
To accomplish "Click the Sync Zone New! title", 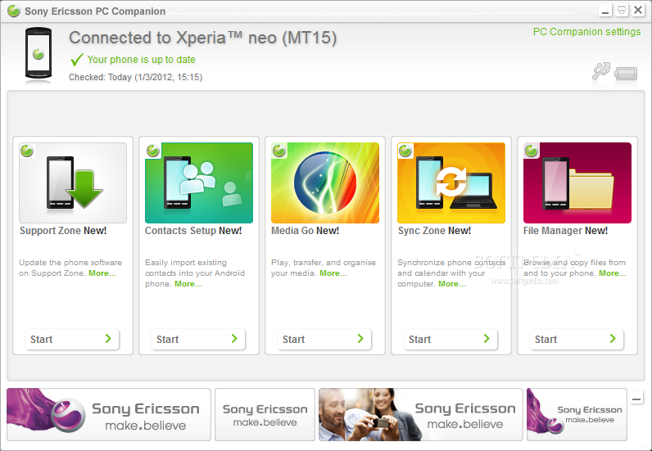I will click(x=434, y=231).
